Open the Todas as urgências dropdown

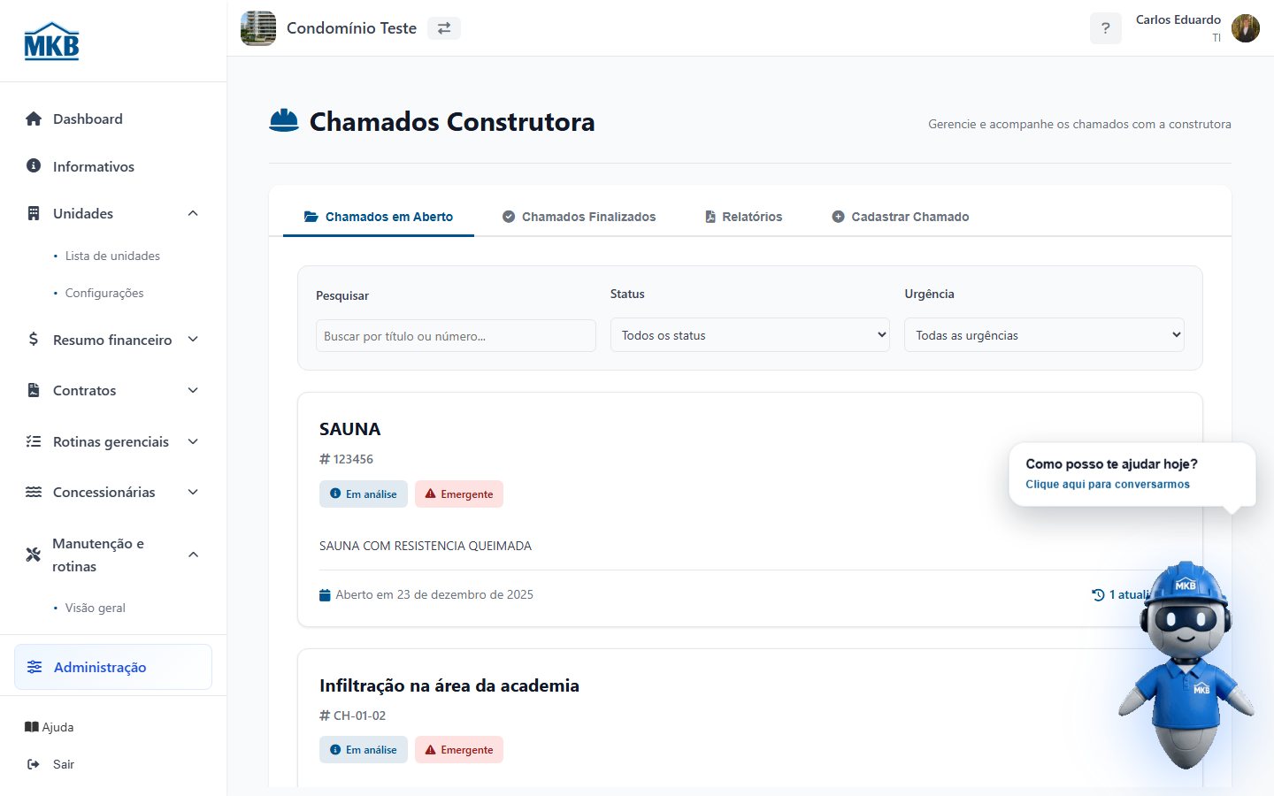(1044, 335)
